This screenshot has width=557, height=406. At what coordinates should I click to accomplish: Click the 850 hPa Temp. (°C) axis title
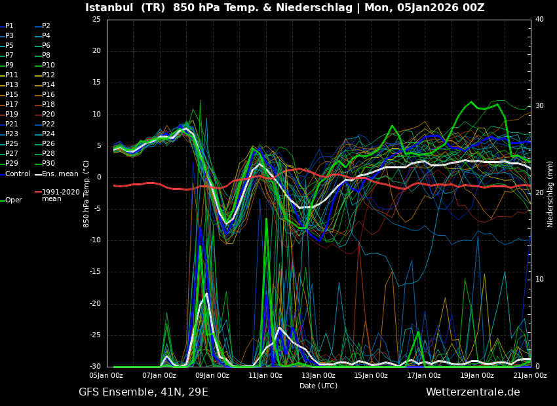[x=86, y=194]
